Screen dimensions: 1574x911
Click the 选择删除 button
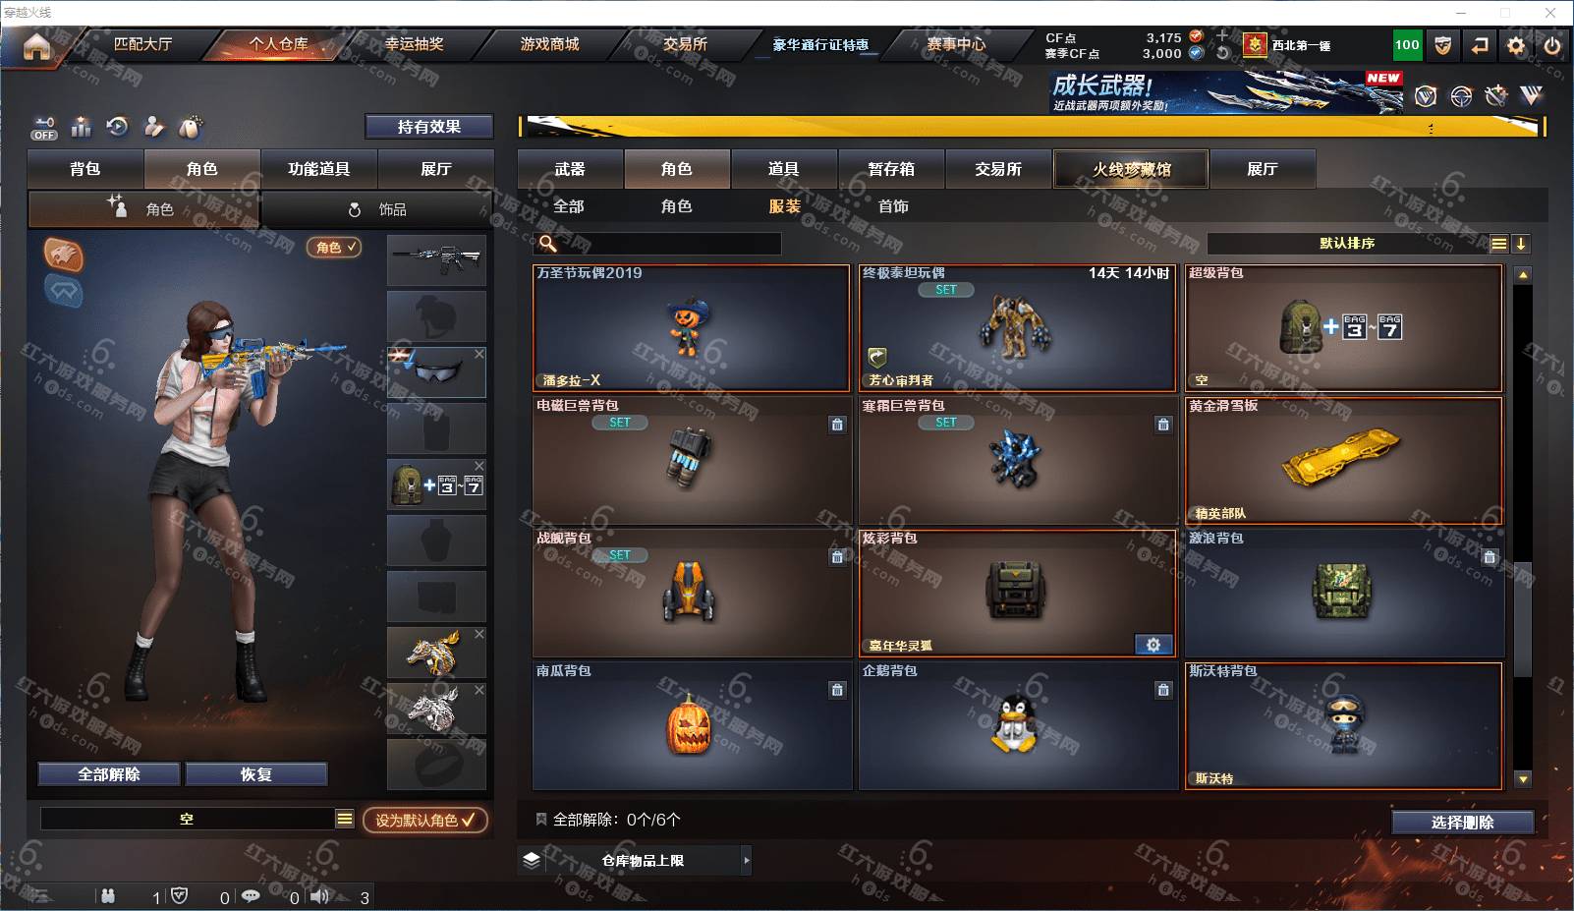click(x=1462, y=823)
